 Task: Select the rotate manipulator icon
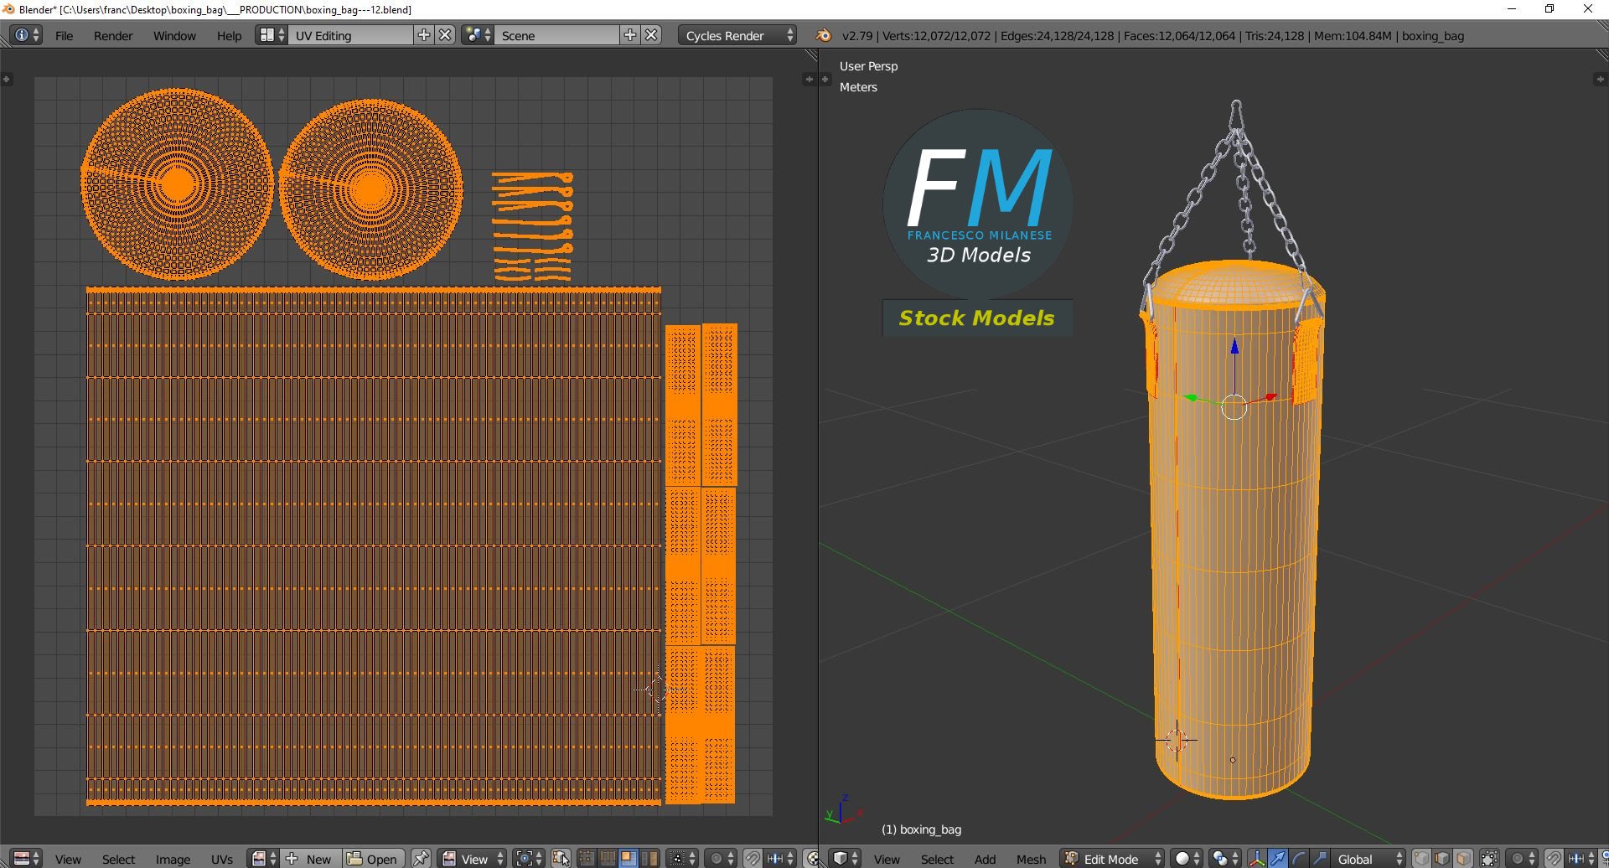pos(1298,859)
